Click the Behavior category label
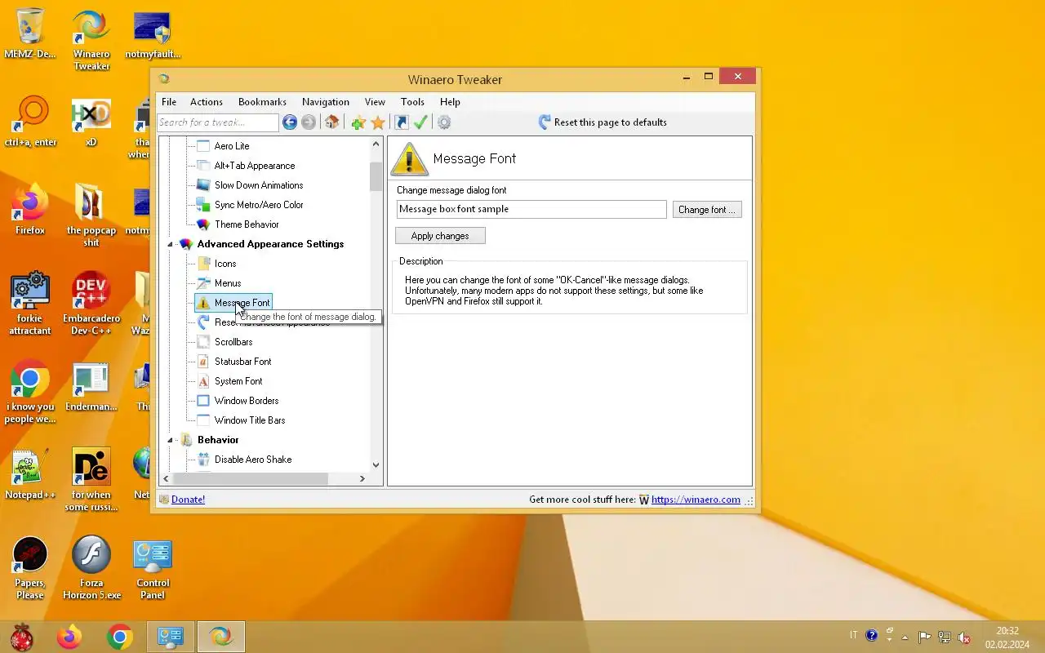1045x653 pixels. click(218, 440)
